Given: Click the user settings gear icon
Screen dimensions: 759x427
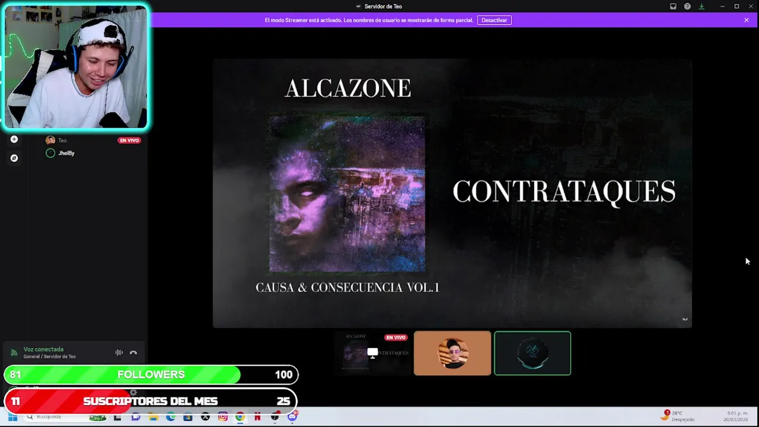Looking at the screenshot, I should [133, 392].
